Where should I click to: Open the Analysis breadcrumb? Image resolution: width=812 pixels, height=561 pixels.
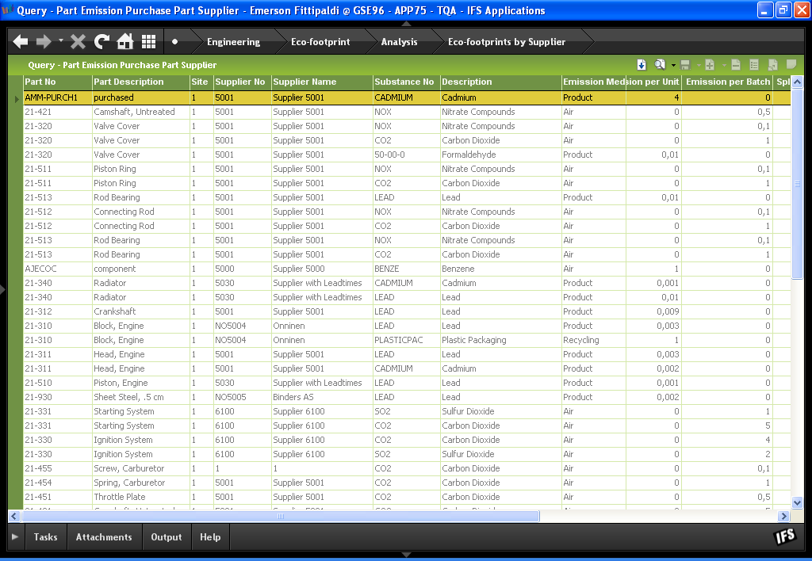tap(400, 42)
